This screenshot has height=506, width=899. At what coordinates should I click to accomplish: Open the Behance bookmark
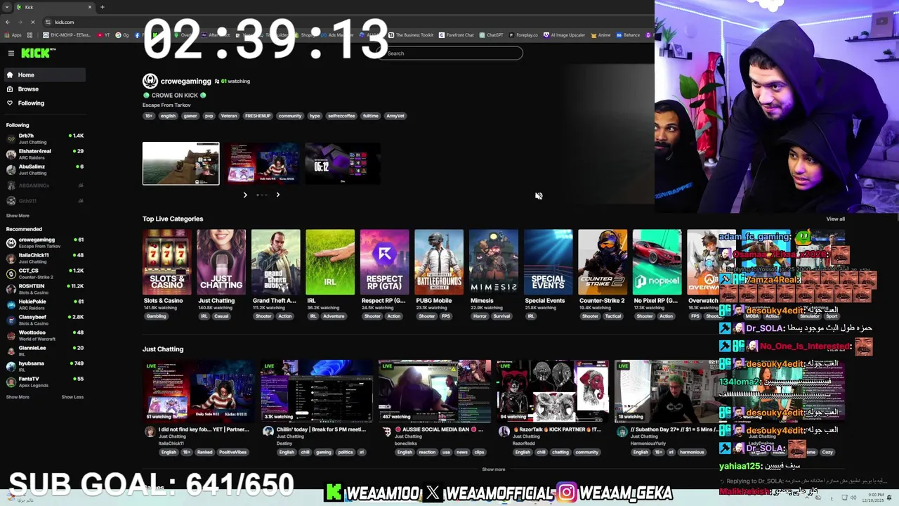click(628, 35)
